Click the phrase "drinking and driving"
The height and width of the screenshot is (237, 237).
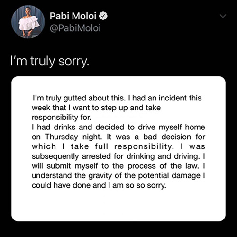point(162,156)
